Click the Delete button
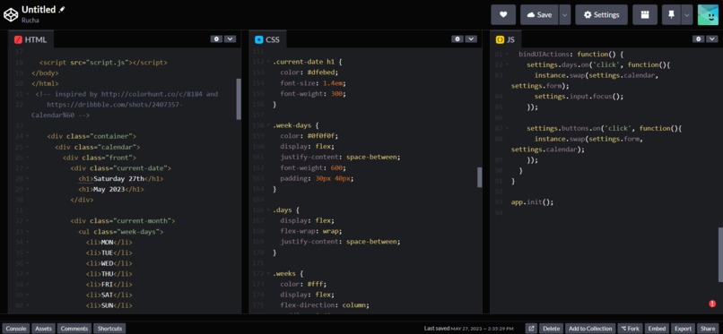 [551, 329]
